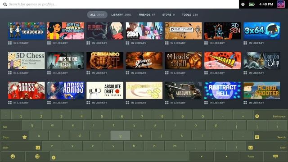Tap the q key
This screenshot has height=162, width=288.
32,125
